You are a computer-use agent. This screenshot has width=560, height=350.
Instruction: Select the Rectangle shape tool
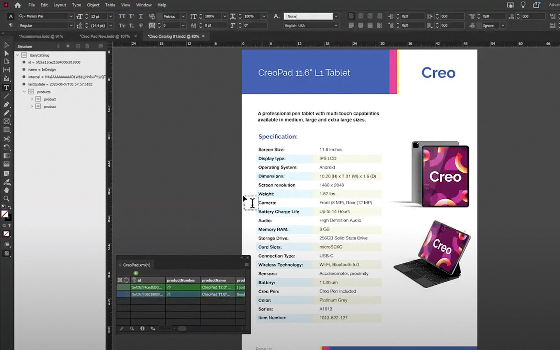point(6,130)
